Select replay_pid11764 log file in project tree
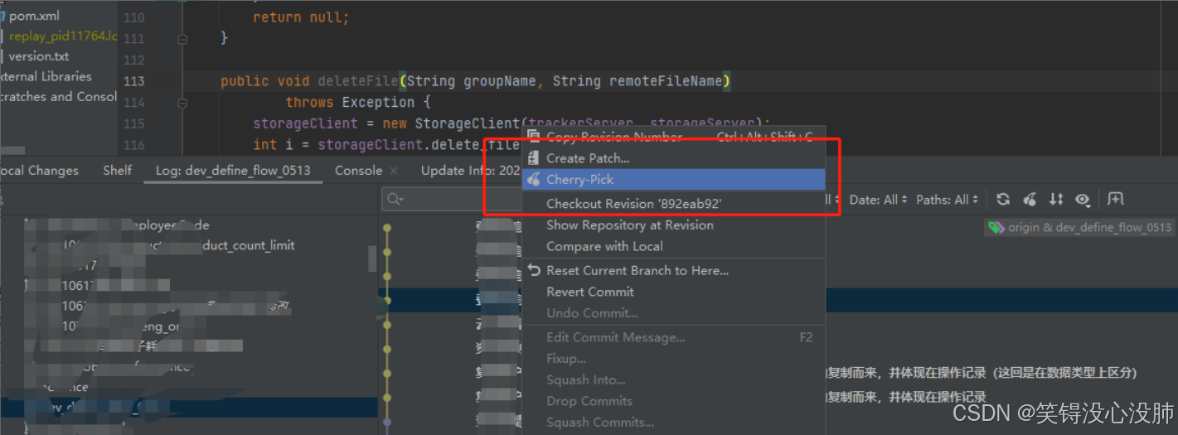Image resolution: width=1178 pixels, height=435 pixels. click(x=62, y=36)
